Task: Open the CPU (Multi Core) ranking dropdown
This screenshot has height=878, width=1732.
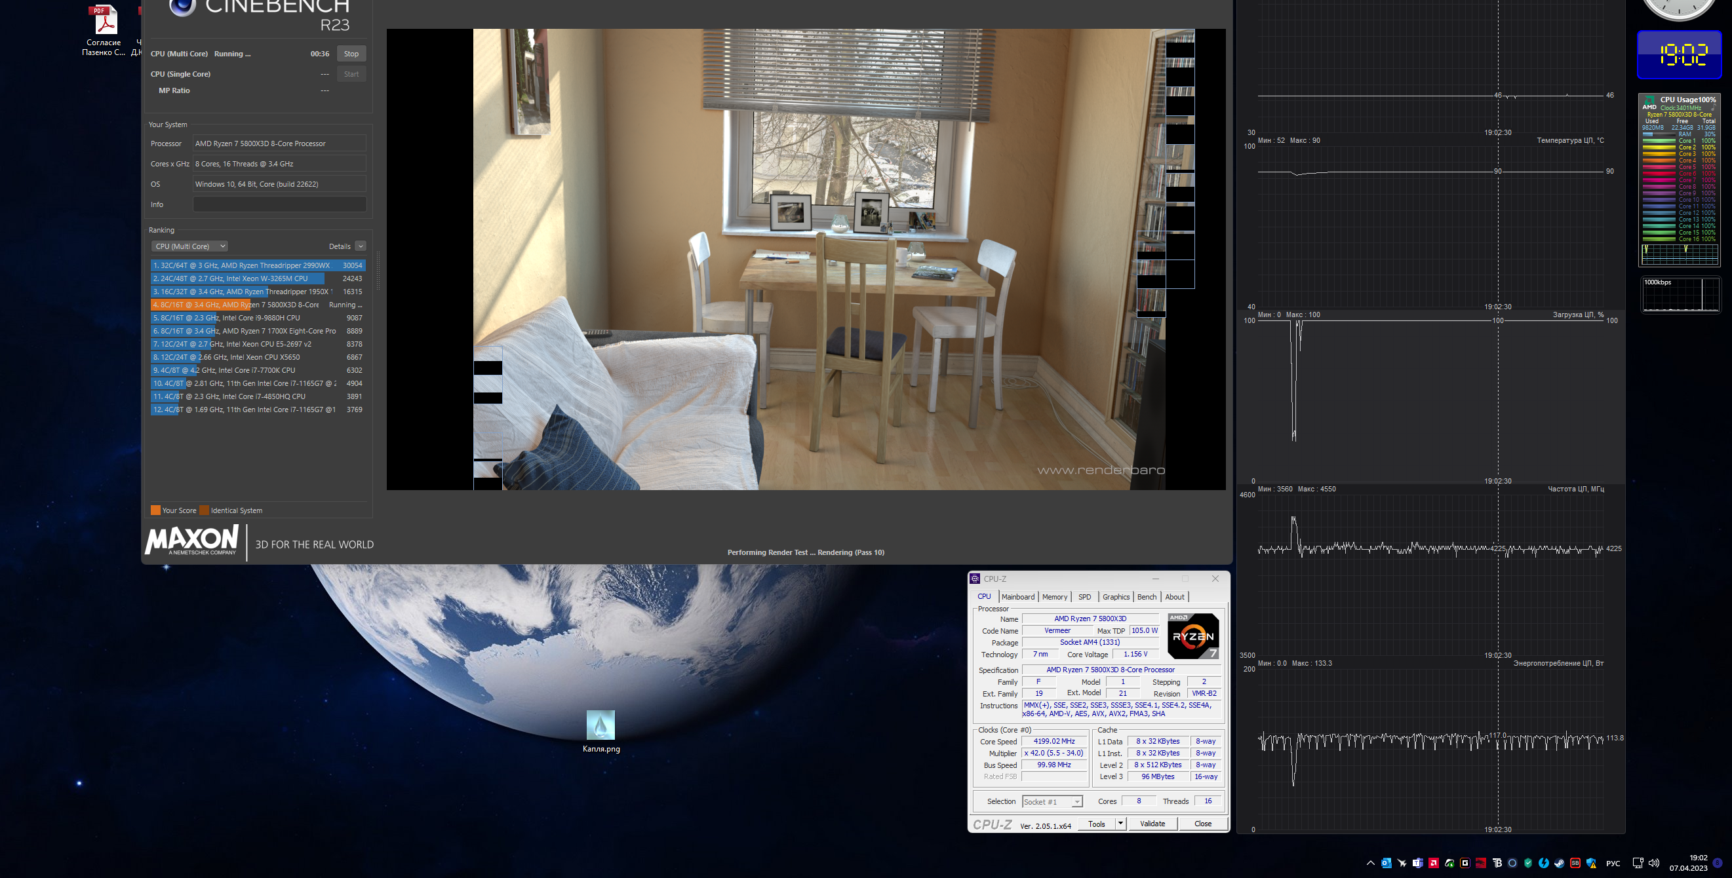Action: point(189,246)
